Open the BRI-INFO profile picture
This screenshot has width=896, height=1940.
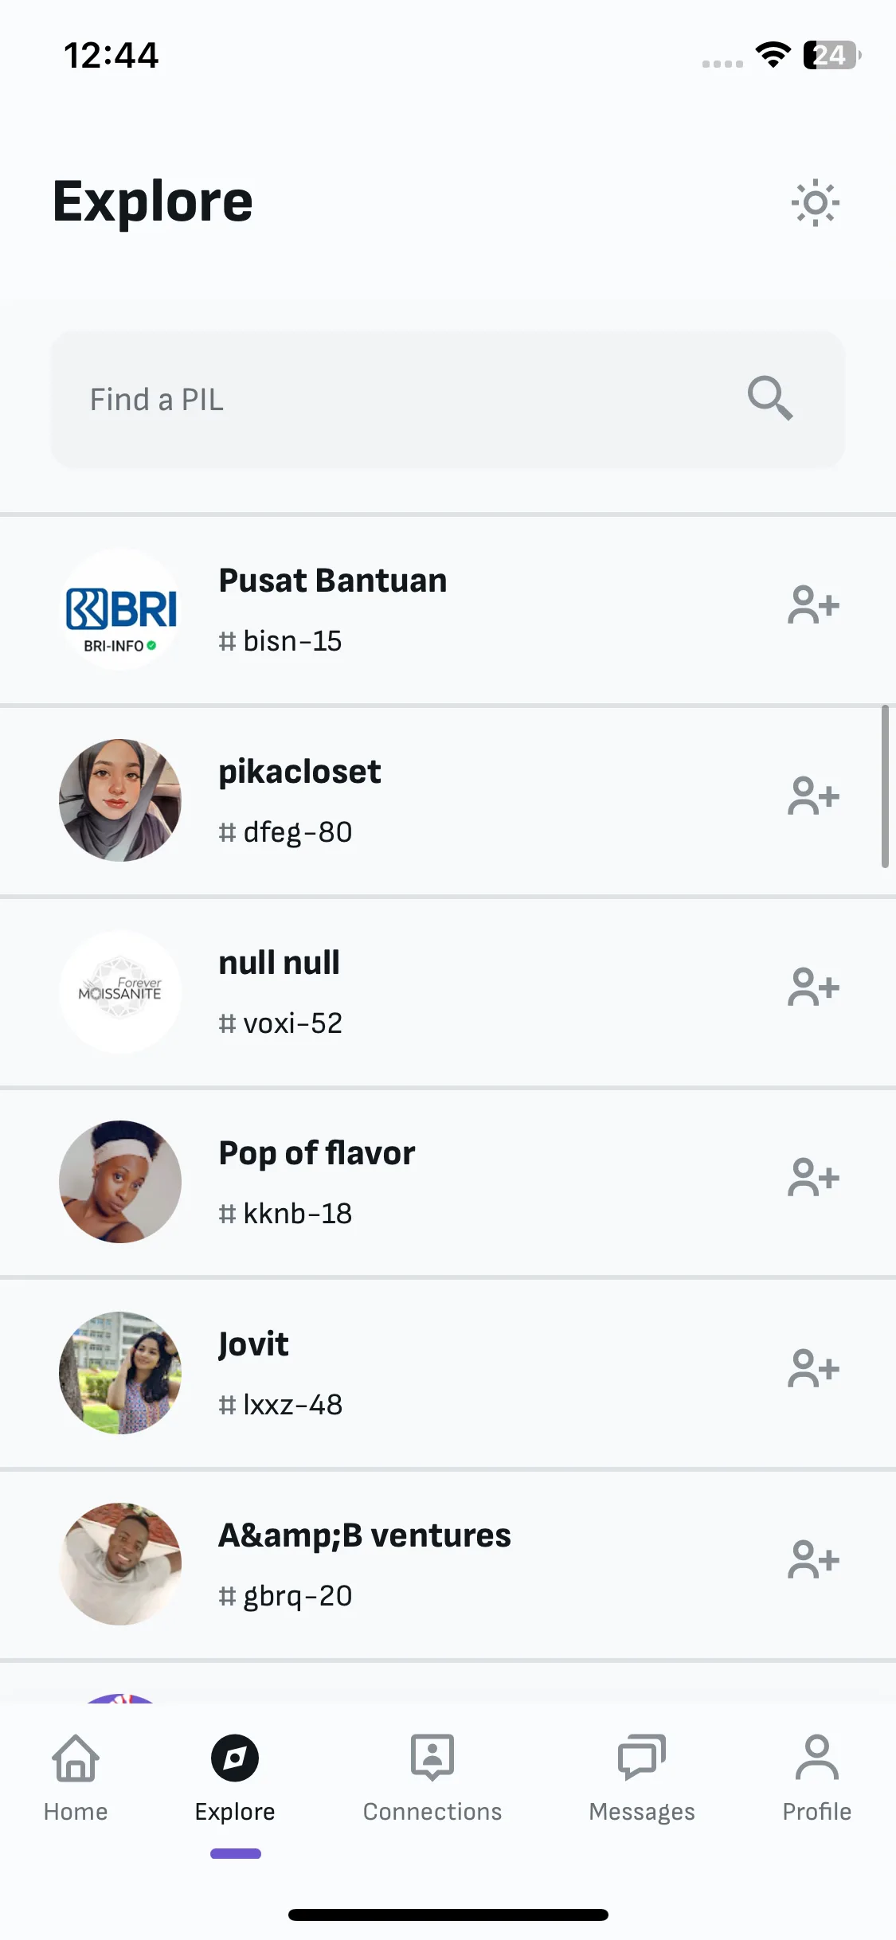[120, 610]
